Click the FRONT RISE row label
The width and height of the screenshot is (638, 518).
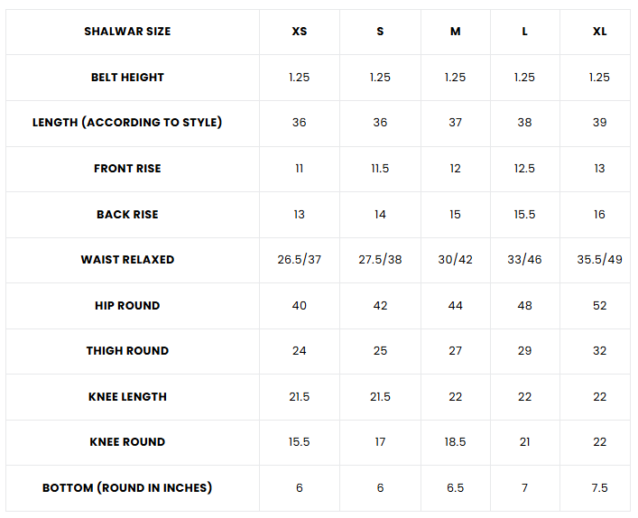[127, 169]
